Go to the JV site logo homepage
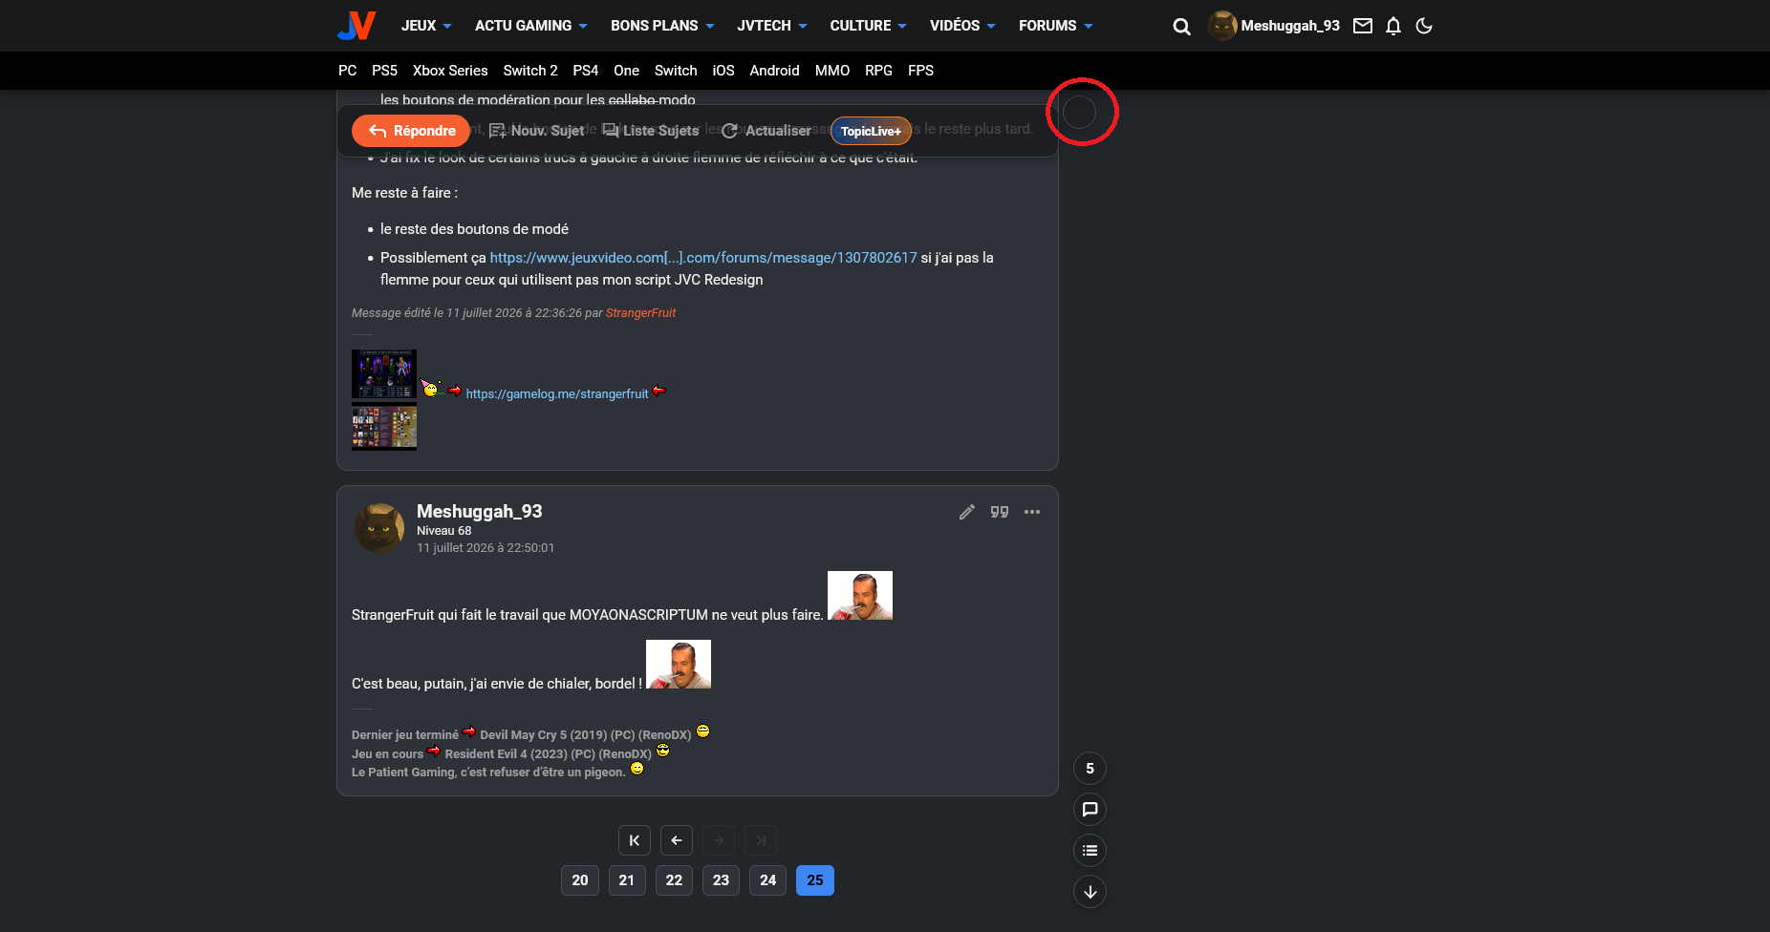The height and width of the screenshot is (932, 1770). pos(356,26)
